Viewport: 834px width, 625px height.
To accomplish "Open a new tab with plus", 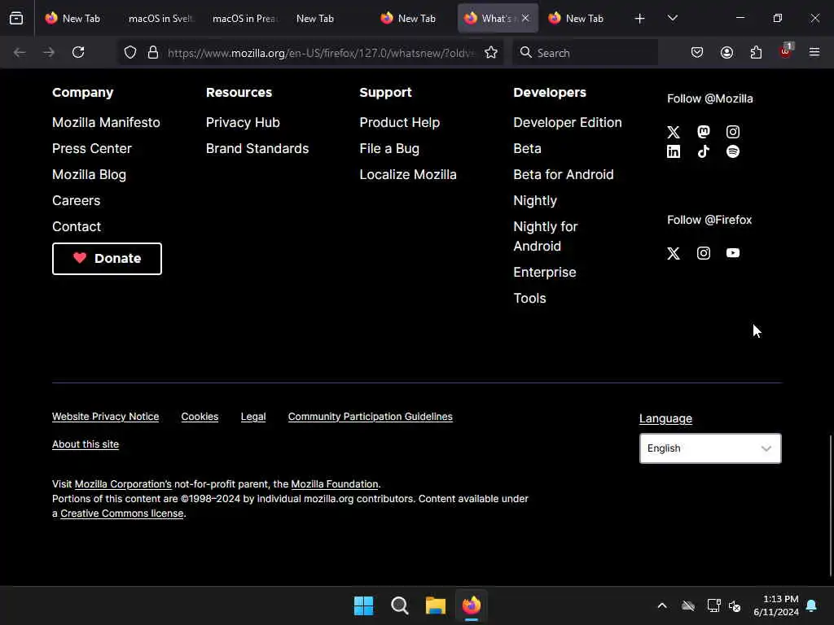I will point(639,19).
